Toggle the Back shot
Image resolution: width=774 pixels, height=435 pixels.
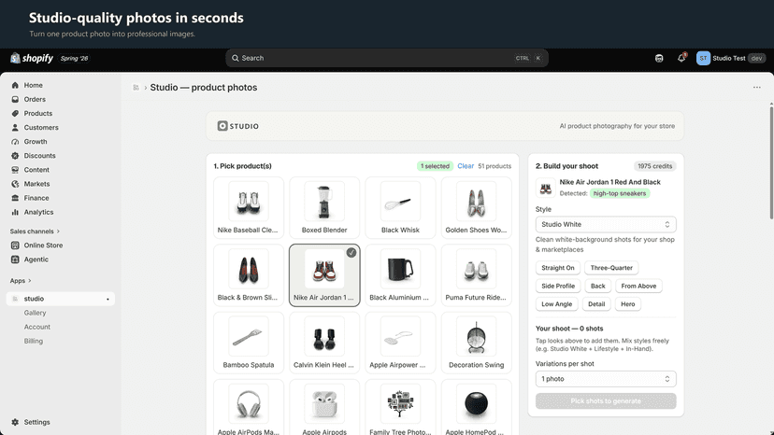tap(597, 286)
